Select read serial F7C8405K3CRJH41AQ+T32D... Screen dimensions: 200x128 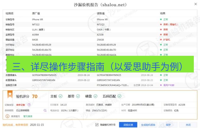(113, 85)
